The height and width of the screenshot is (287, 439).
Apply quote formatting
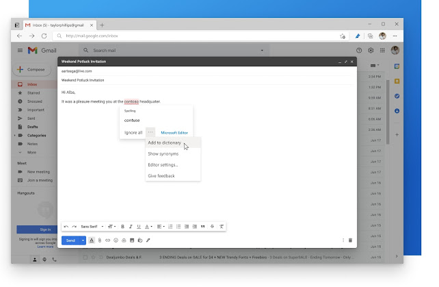pyautogui.click(x=202, y=227)
